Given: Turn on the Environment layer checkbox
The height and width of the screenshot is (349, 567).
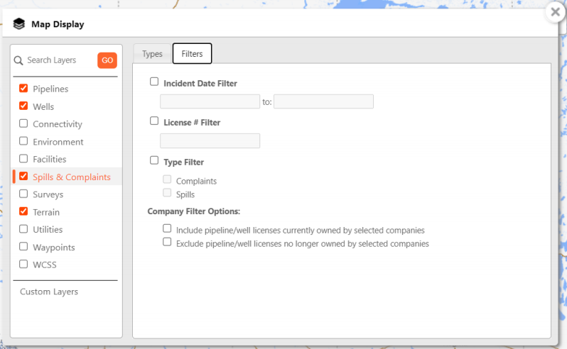Looking at the screenshot, I should pyautogui.click(x=23, y=141).
